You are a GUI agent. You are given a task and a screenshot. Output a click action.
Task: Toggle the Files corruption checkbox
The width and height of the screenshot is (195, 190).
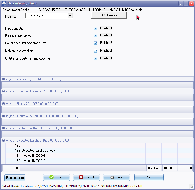click(95, 28)
